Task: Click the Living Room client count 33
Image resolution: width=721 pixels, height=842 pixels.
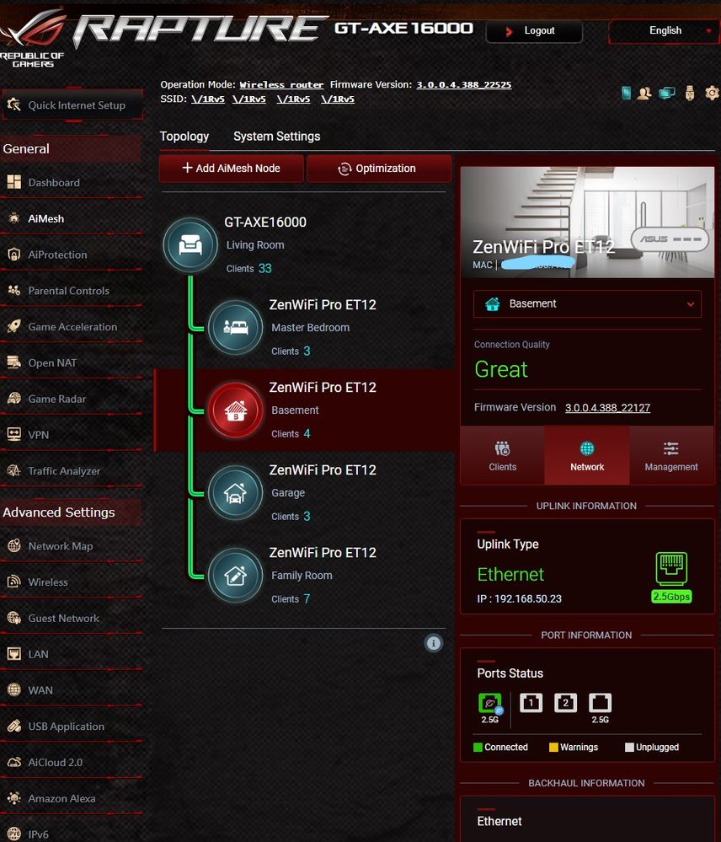Action: coord(265,269)
